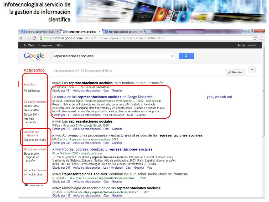Click 'Citar' under the Citado por 484 result

[x=106, y=90]
